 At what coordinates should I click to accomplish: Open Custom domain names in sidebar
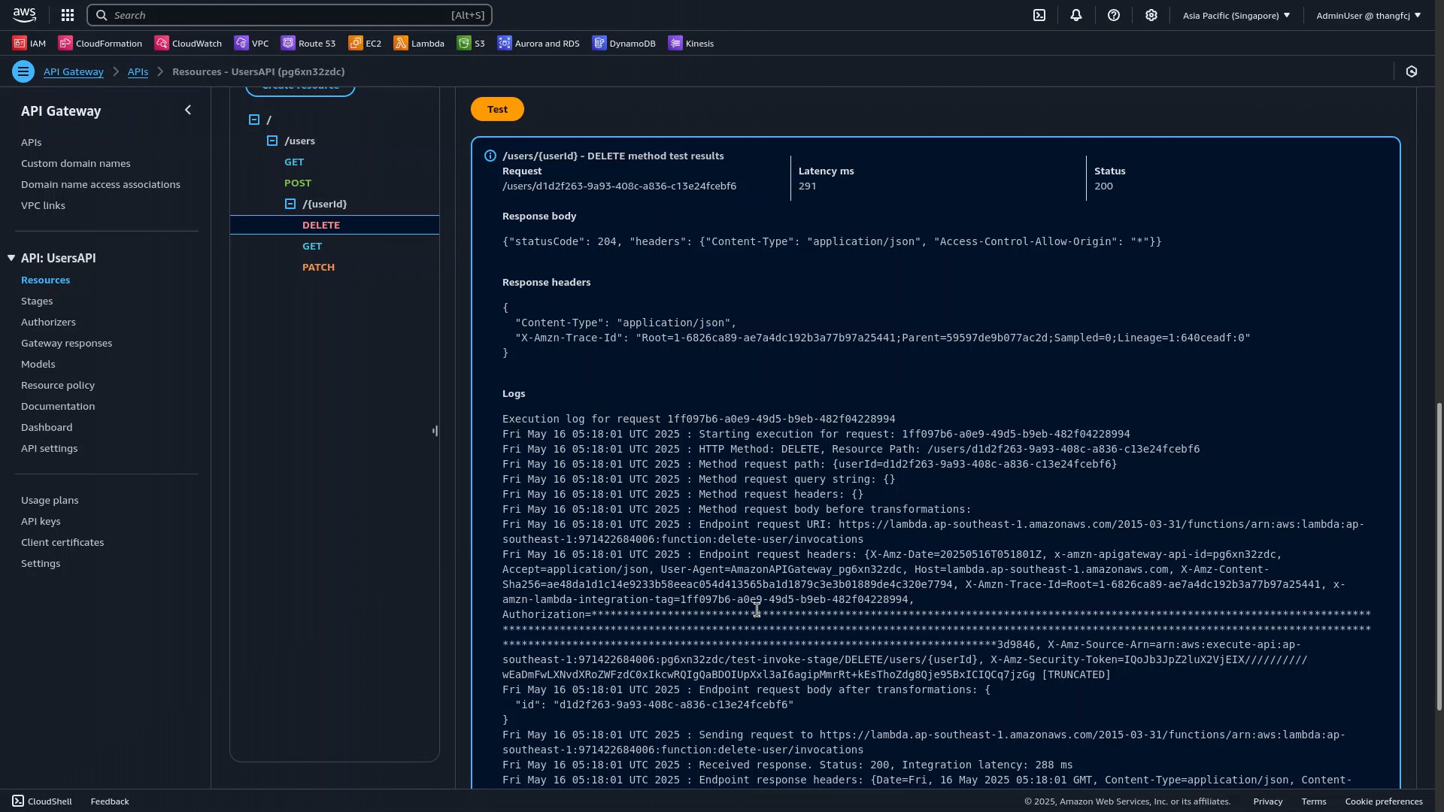click(x=75, y=163)
